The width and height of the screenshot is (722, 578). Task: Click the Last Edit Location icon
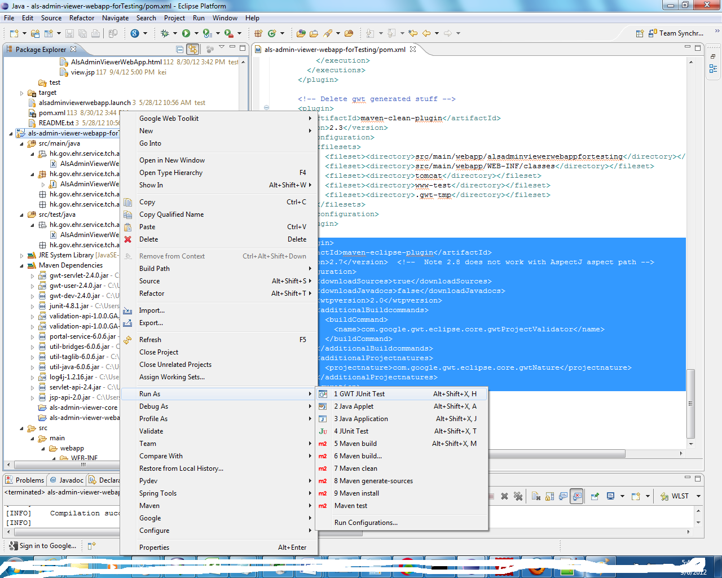click(x=413, y=33)
